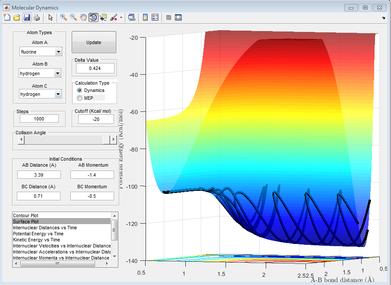Screen dimensions: 391x285
Task: Click Show Plot Tools and Dock icon
Action: [x=178, y=17]
